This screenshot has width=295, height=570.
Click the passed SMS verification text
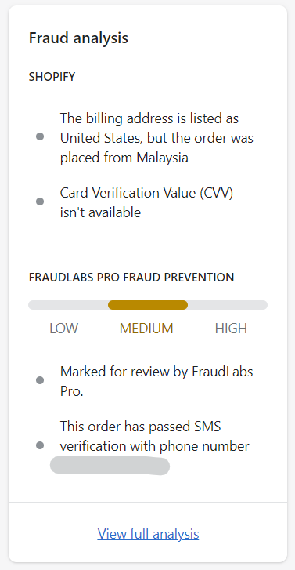[155, 436]
